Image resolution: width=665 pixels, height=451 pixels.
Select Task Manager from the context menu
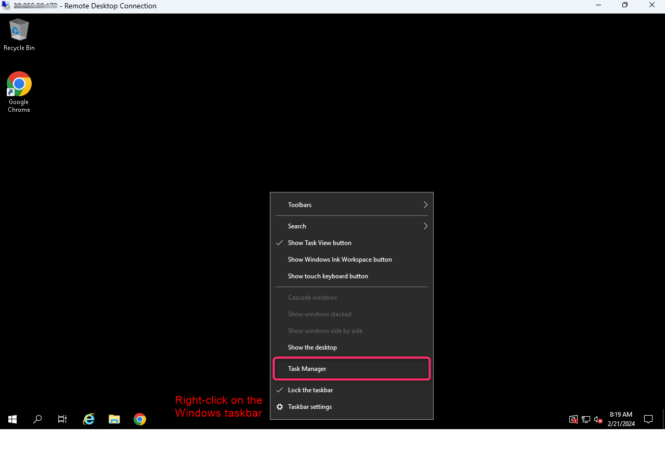point(307,368)
